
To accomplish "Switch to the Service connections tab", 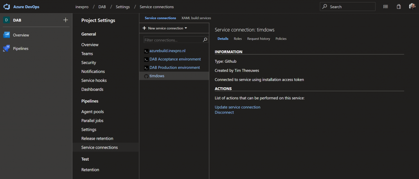I will 160,18.
